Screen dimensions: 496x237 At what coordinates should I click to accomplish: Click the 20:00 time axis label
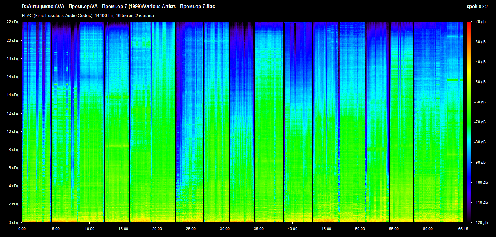pyautogui.click(x=157, y=229)
